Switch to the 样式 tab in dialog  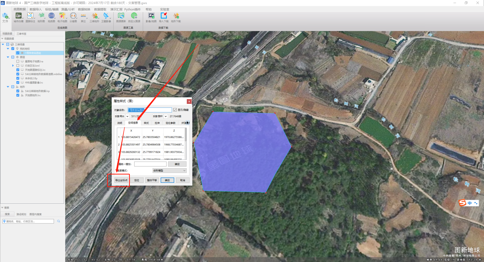[x=146, y=123]
